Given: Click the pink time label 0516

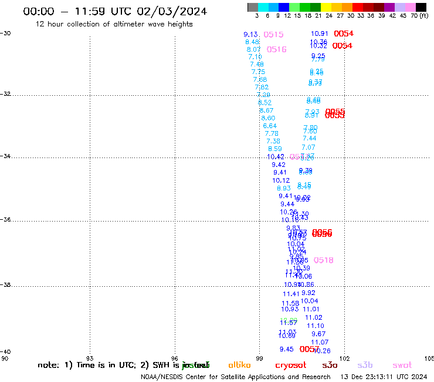Looking at the screenshot, I should click(x=276, y=49).
